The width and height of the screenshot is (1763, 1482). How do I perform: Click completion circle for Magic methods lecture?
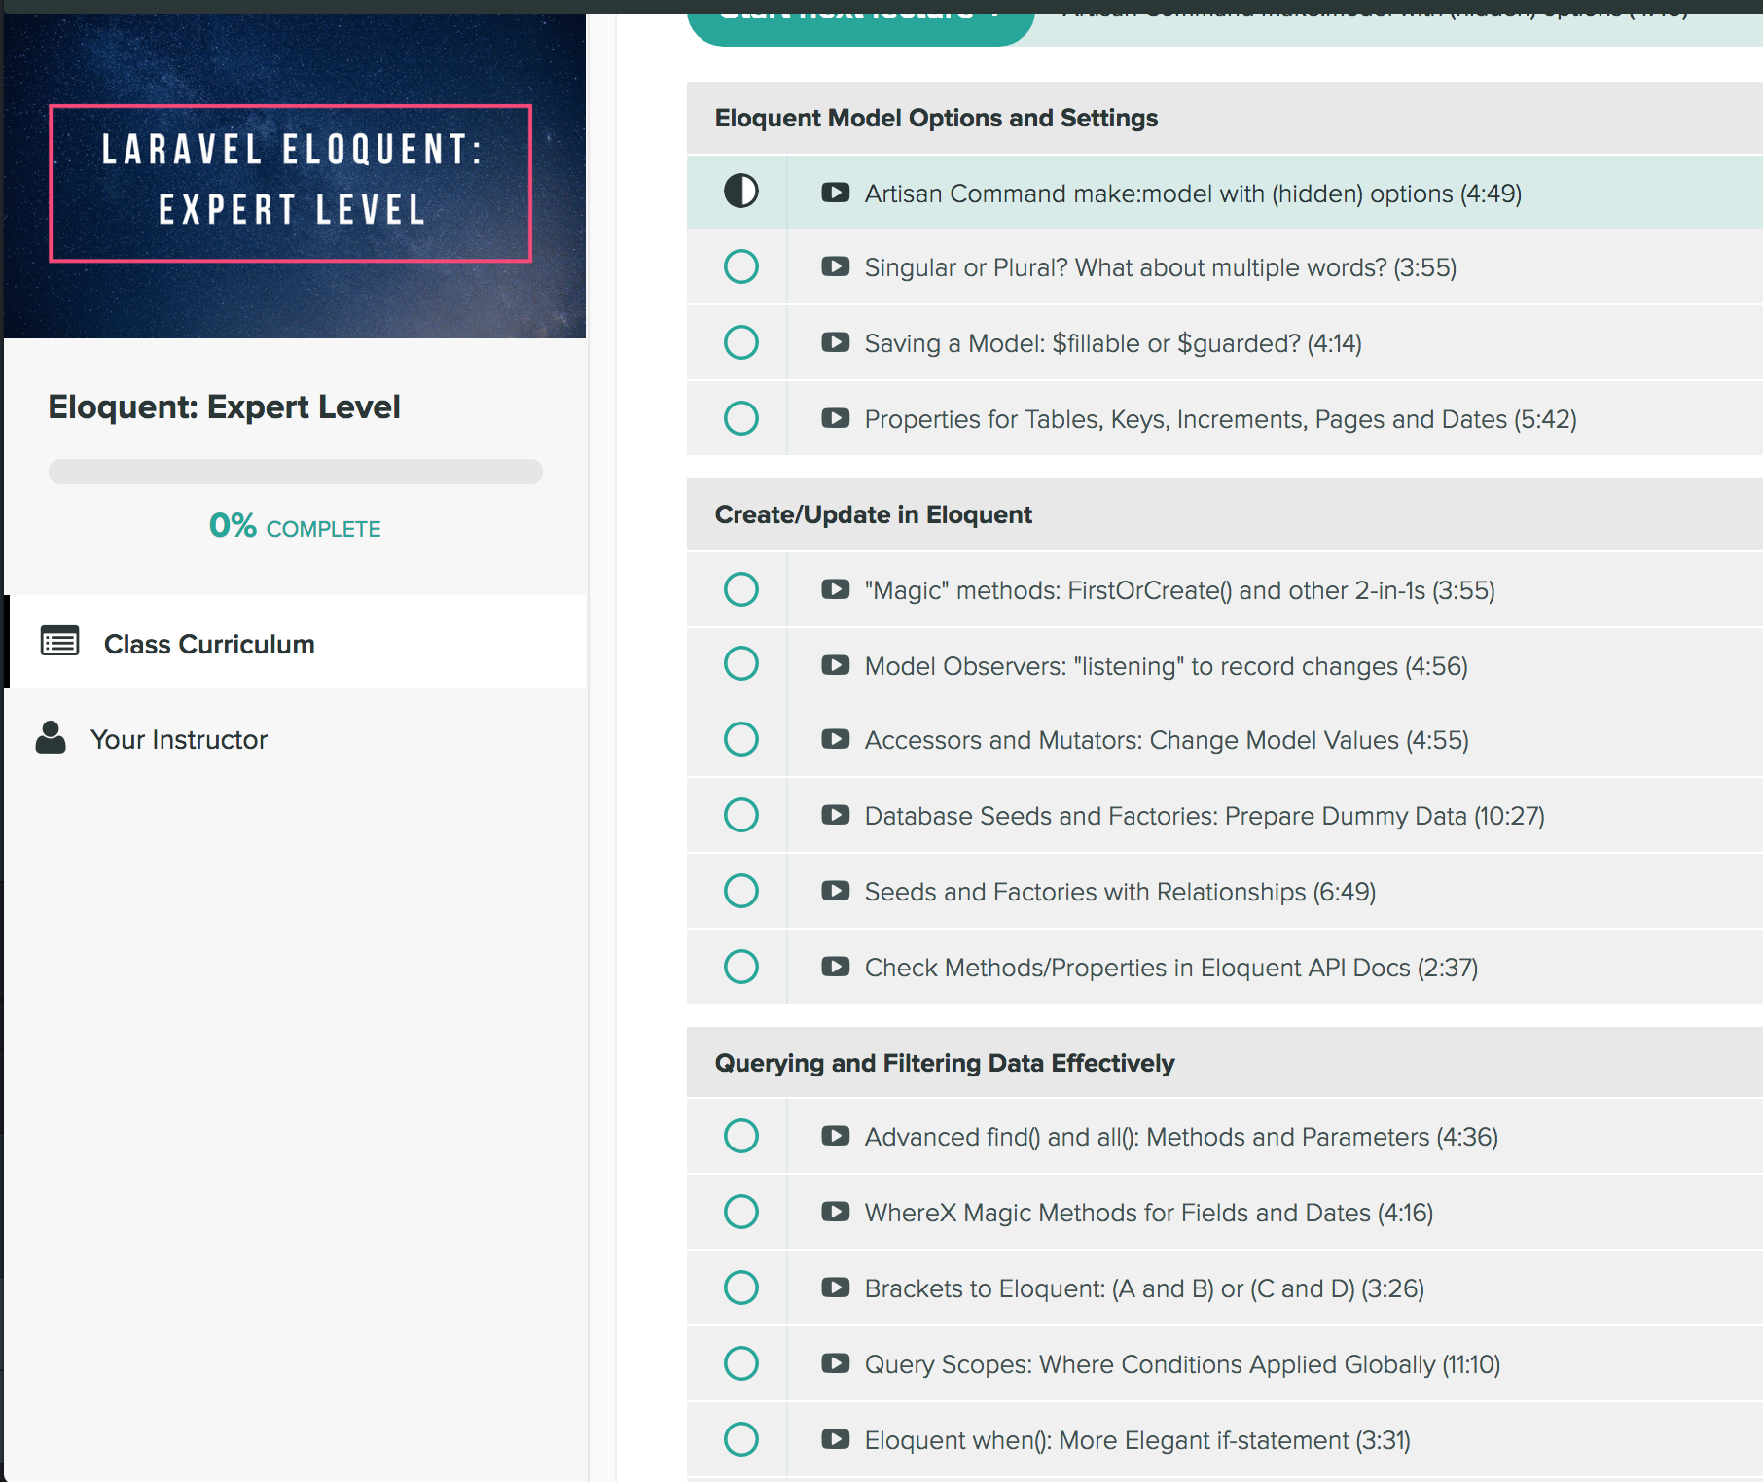[741, 589]
